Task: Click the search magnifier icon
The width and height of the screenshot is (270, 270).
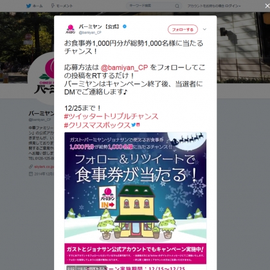Action: pyautogui.click(x=177, y=6)
